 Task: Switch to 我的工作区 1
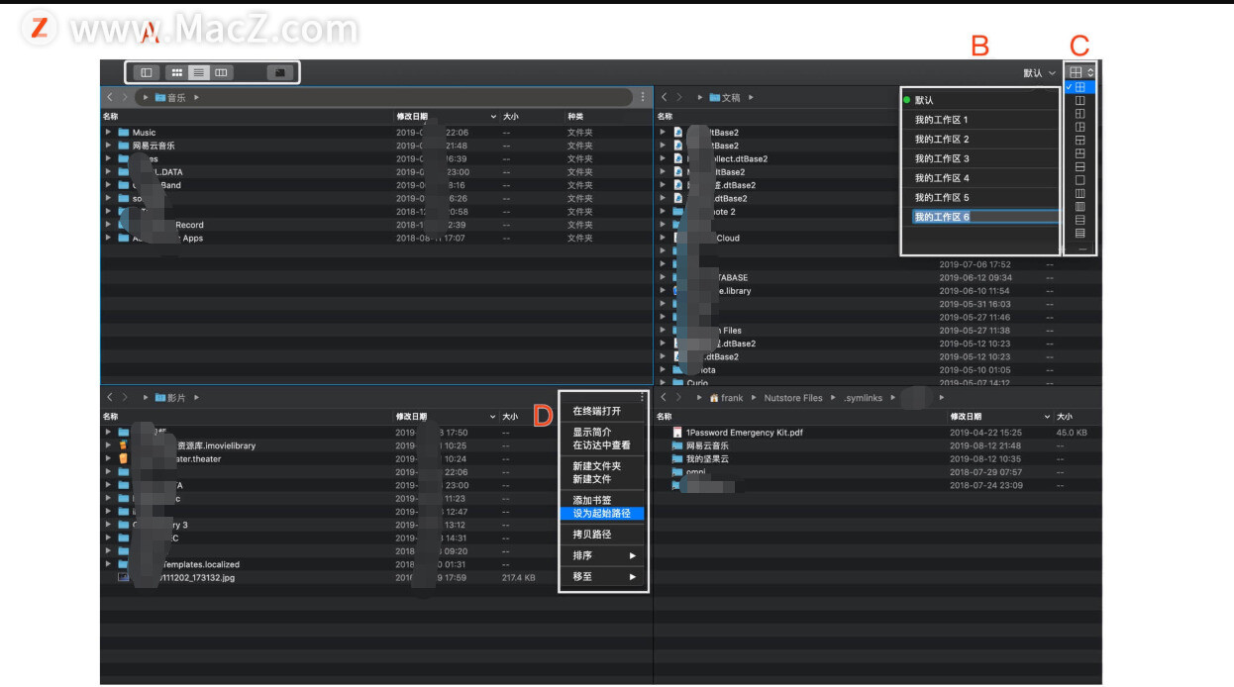coord(979,120)
